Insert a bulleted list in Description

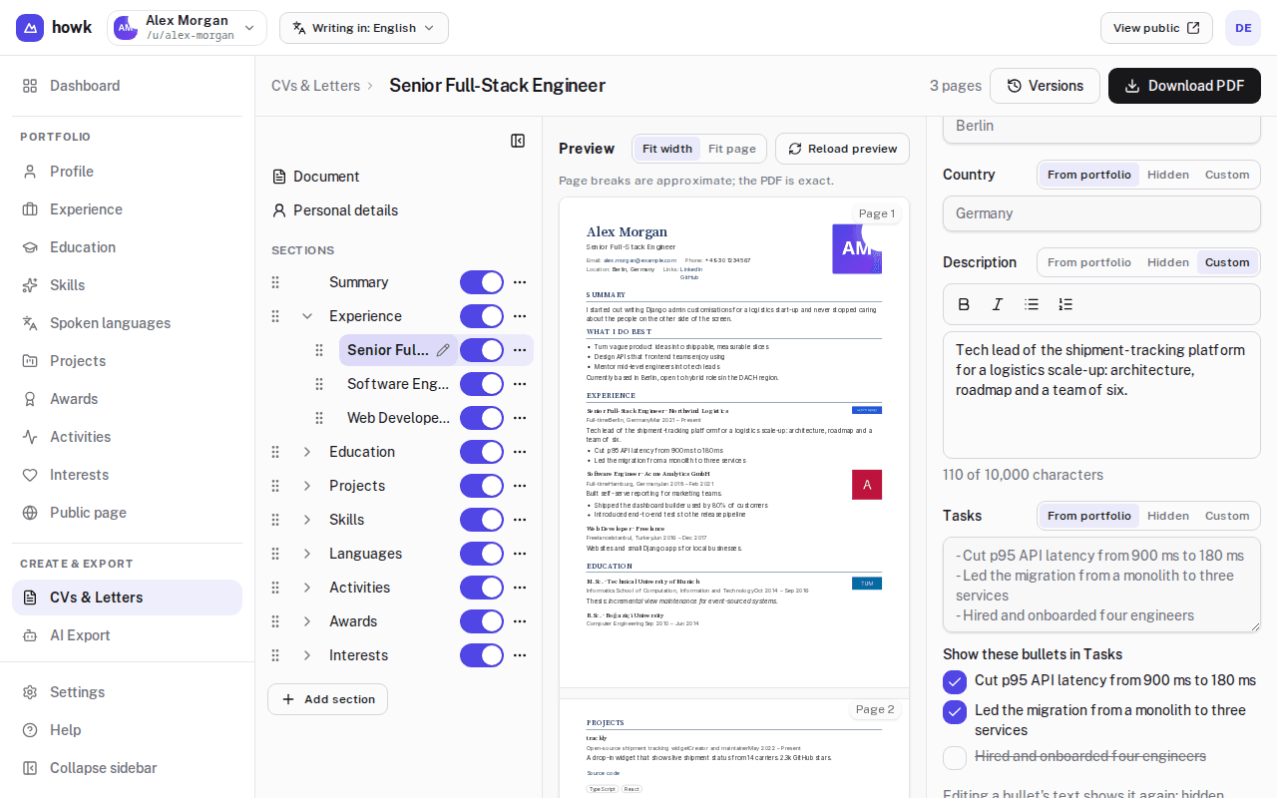click(x=1032, y=304)
